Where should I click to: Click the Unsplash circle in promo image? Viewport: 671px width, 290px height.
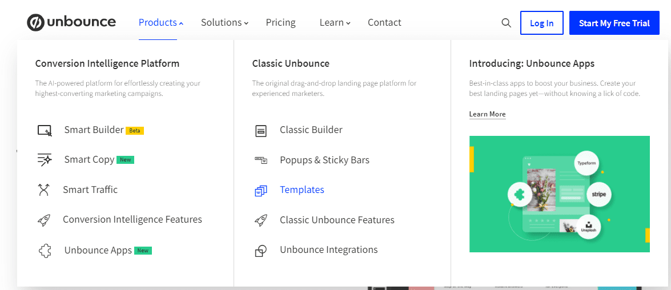tap(588, 227)
